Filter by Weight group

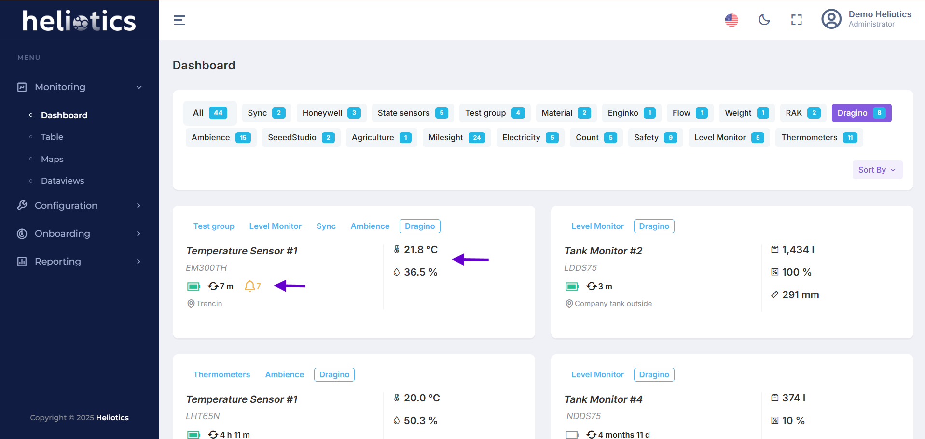click(x=747, y=113)
